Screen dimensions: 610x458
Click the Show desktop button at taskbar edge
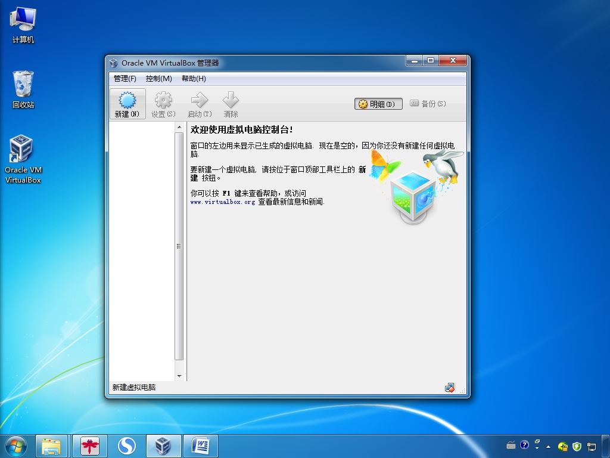point(606,446)
